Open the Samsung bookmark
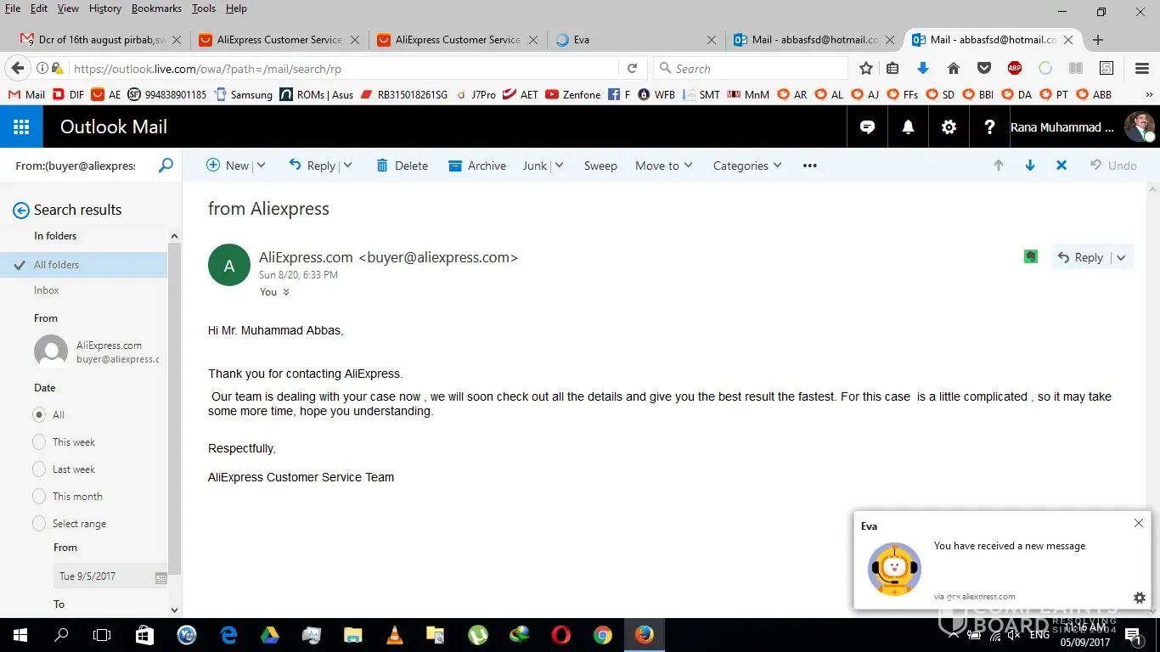Screen dimensions: 1160x652 click(x=244, y=95)
